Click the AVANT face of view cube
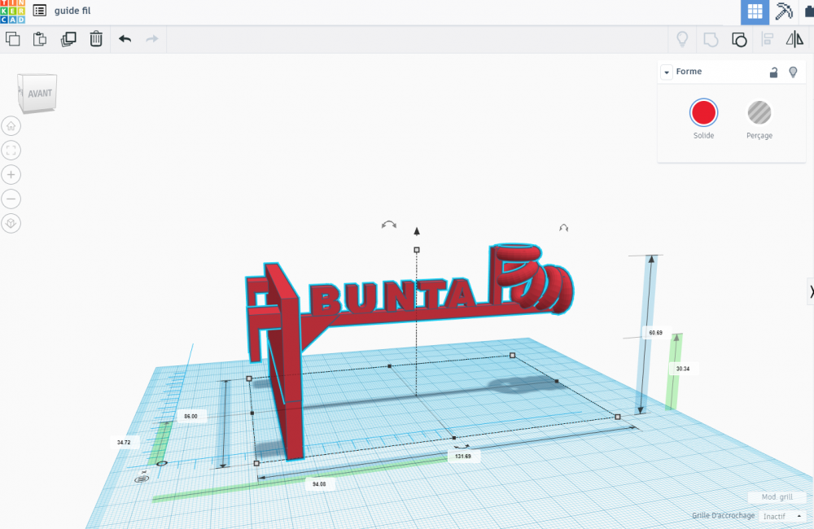Viewport: 814px width, 529px height. point(39,94)
